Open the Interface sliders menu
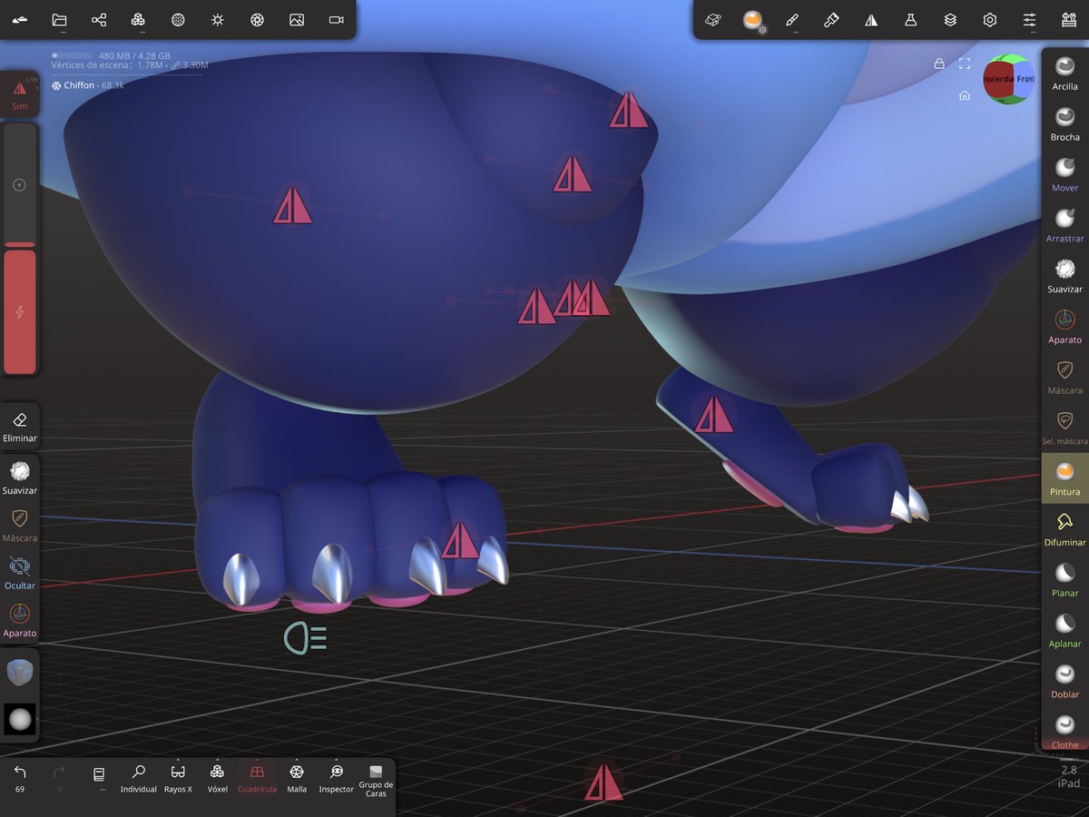 point(1029,19)
